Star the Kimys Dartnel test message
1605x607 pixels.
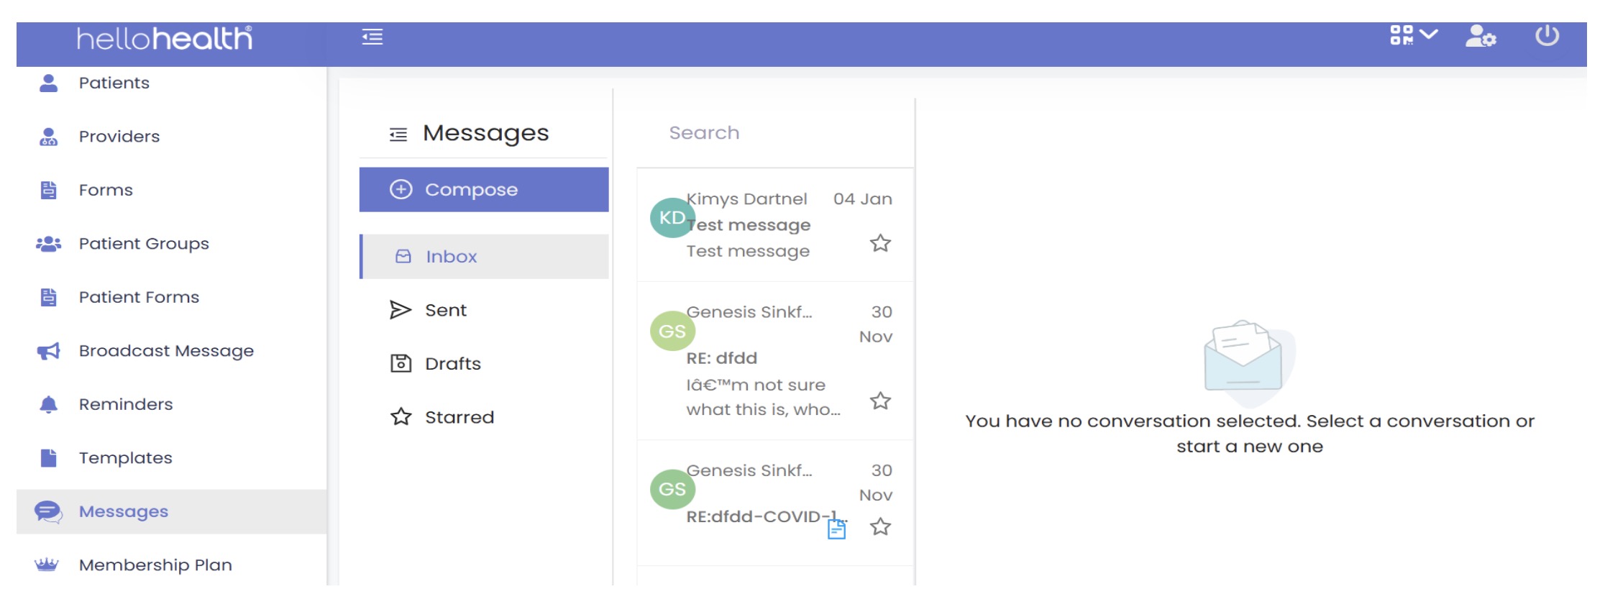[x=880, y=243]
